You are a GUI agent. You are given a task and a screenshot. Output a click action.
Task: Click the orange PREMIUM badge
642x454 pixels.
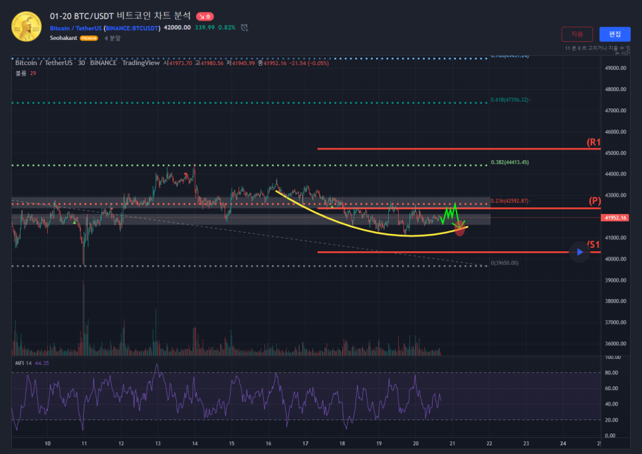88,39
